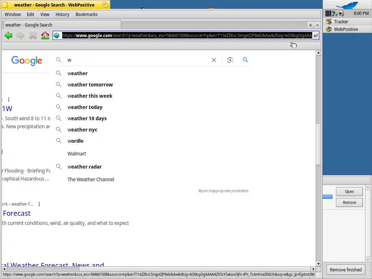Click the go arrow at the end of the URL field

click(x=316, y=36)
